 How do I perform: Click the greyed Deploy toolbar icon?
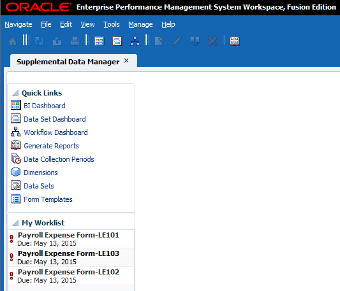(x=195, y=41)
